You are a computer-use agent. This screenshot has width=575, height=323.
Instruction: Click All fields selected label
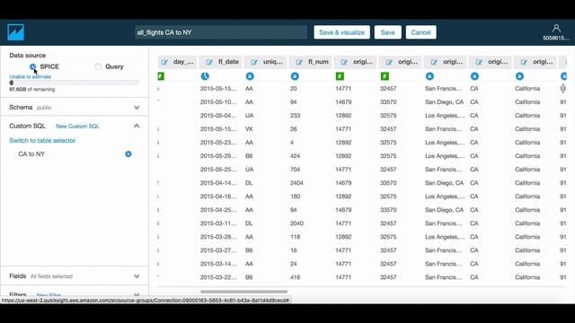[51, 276]
